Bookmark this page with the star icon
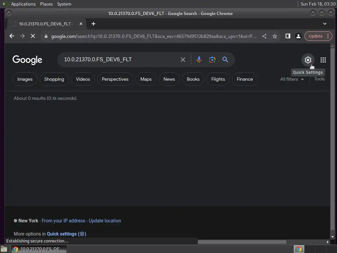 [x=275, y=36]
